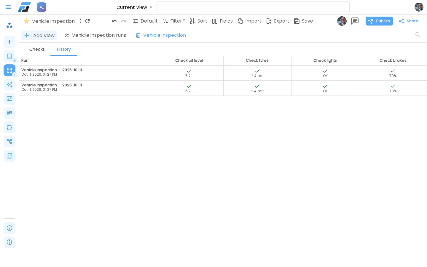
Task: Switch to Vehicle inspection runs view
Action: pyautogui.click(x=95, y=35)
